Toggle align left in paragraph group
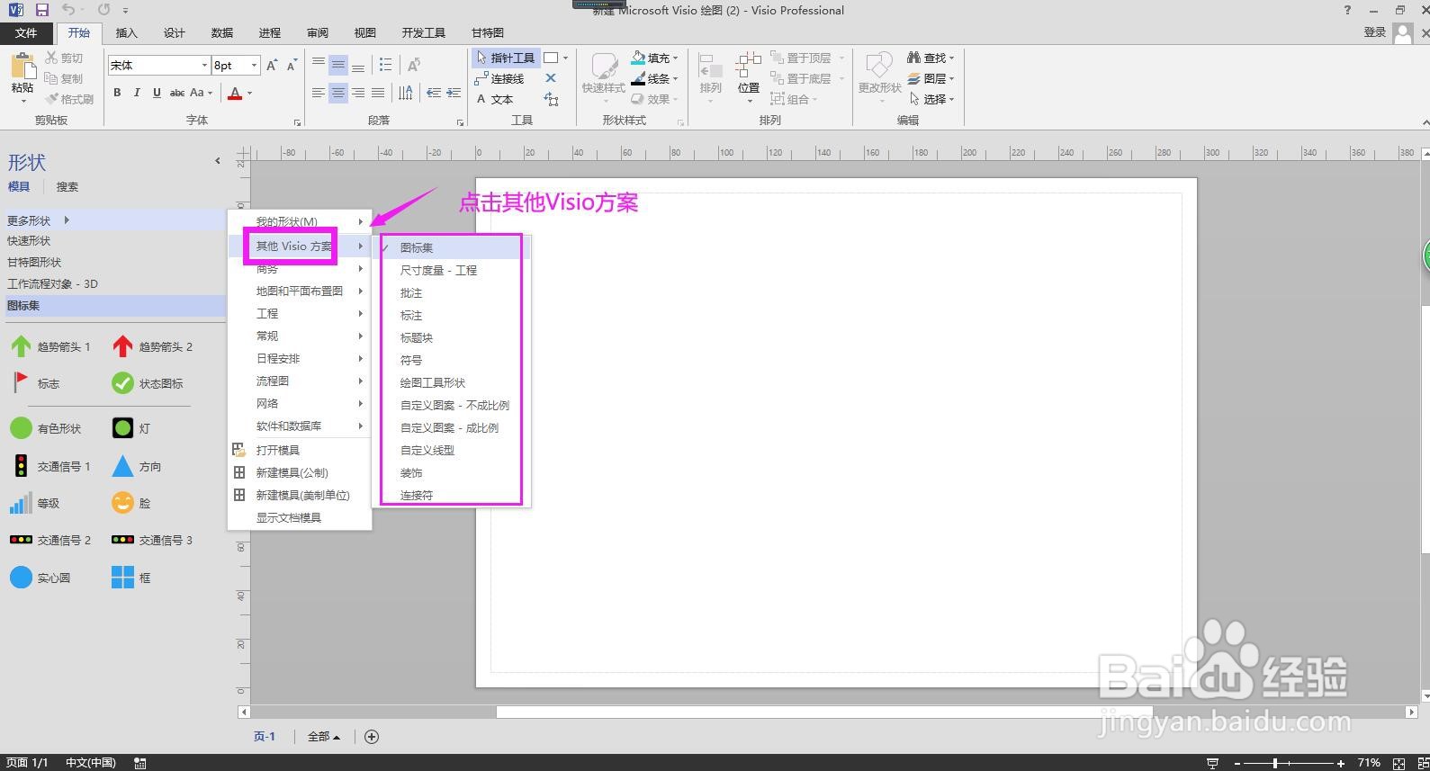The image size is (1430, 771). click(x=319, y=93)
